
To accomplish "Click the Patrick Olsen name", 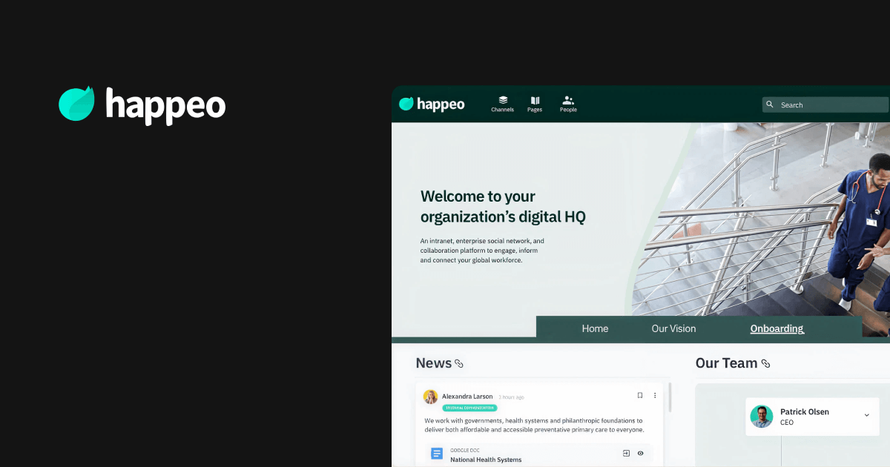I will click(x=805, y=411).
